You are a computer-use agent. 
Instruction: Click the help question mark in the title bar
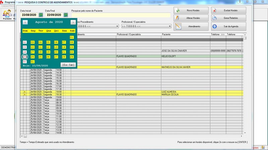click(240, 2)
